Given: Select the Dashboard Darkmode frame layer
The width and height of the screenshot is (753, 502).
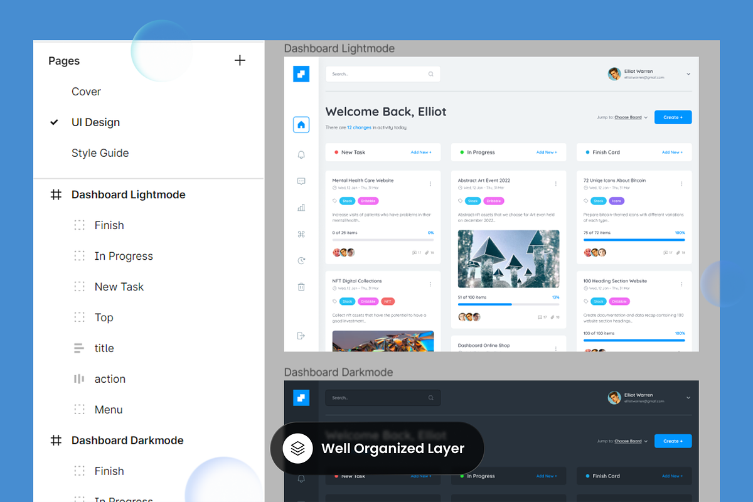Looking at the screenshot, I should tap(127, 441).
